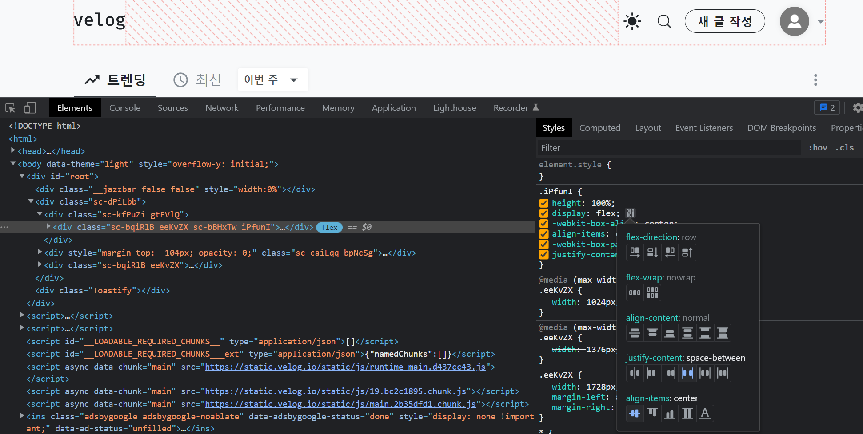Set flex-direction to row icon
863x434 pixels.
[x=635, y=253]
